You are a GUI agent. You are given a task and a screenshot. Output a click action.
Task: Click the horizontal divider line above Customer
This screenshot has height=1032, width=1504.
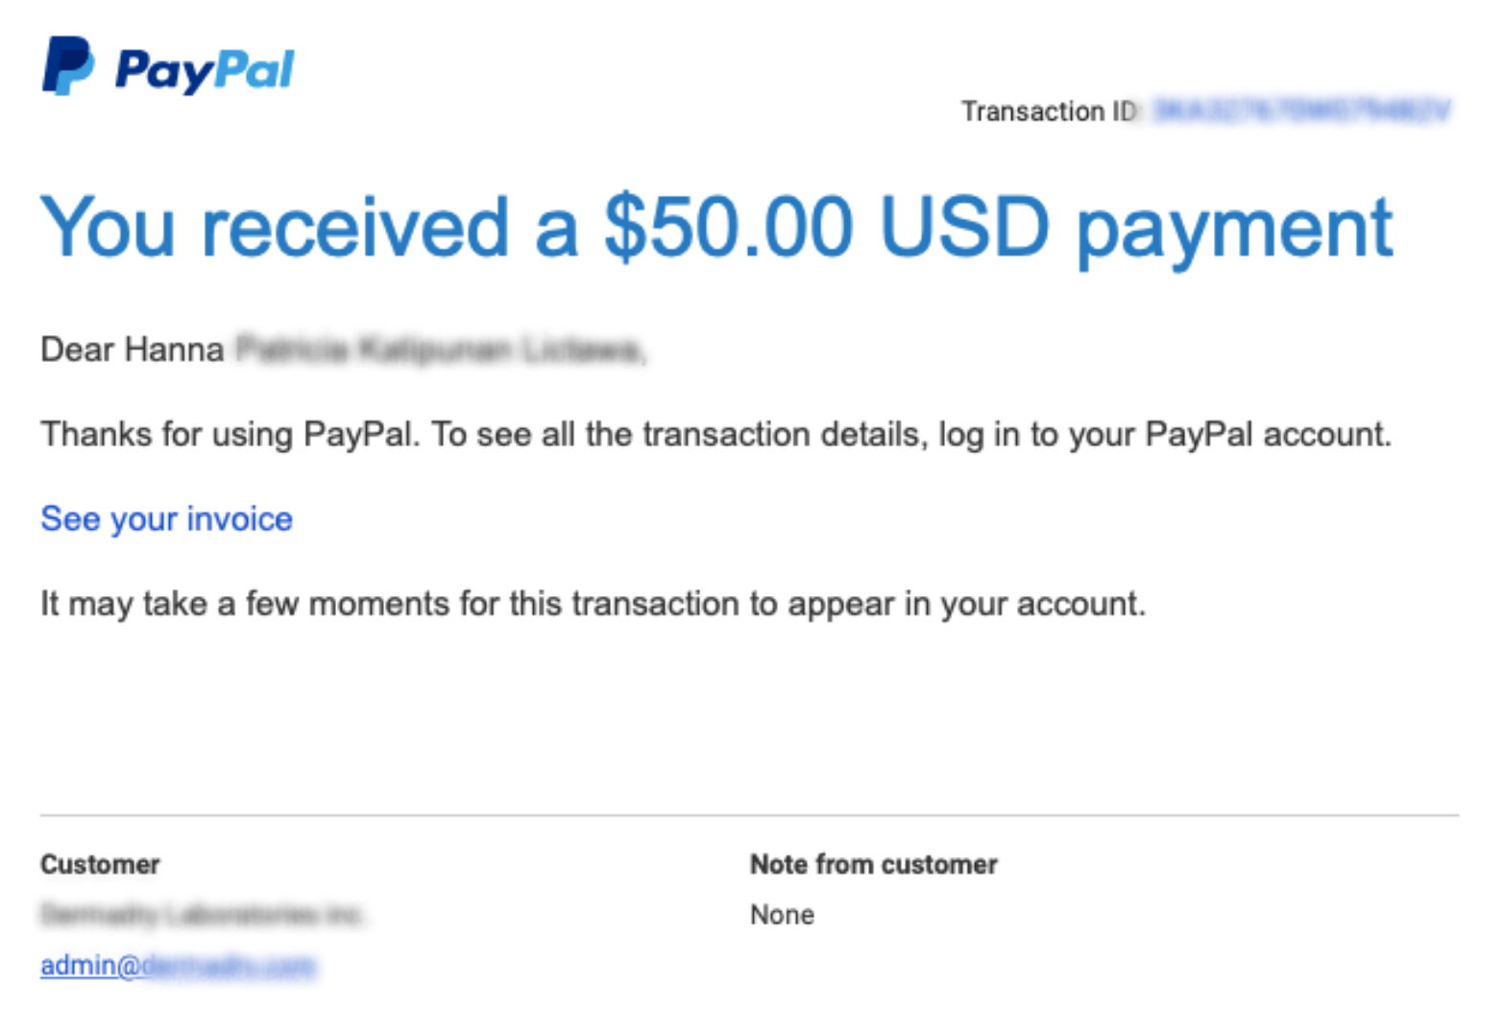[x=749, y=815]
